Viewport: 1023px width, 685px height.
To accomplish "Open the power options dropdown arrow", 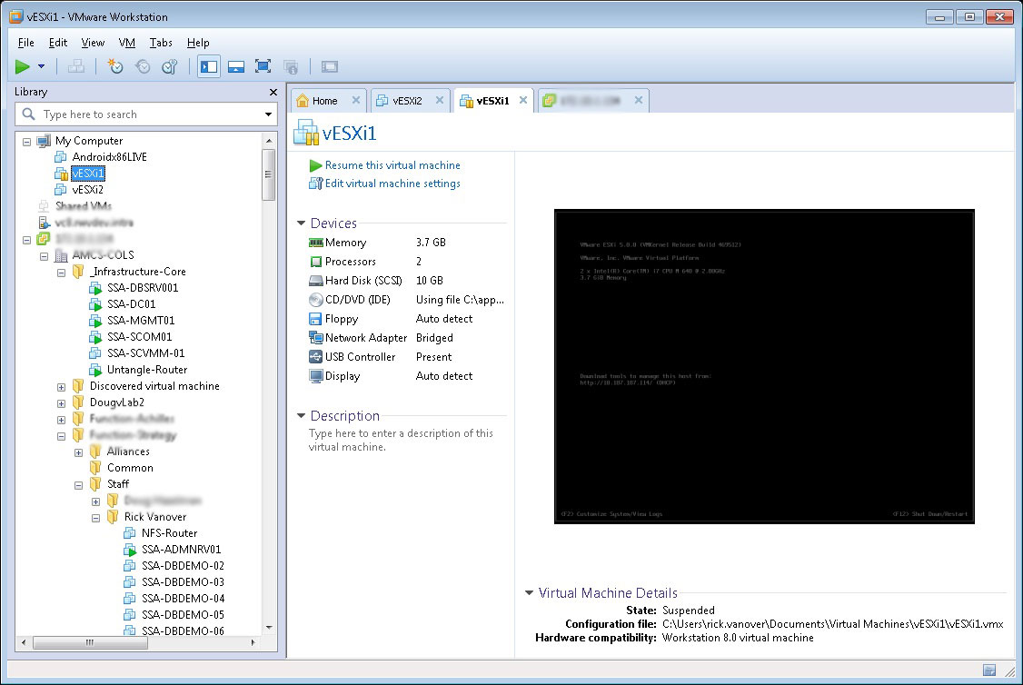I will 41,66.
